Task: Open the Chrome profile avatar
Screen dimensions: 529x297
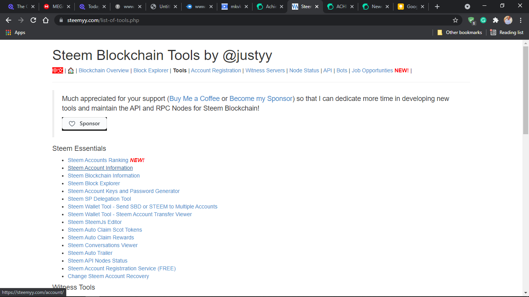Action: pyautogui.click(x=508, y=20)
